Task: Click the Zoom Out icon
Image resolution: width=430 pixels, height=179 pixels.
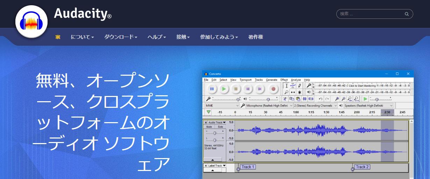Action: [344, 99]
